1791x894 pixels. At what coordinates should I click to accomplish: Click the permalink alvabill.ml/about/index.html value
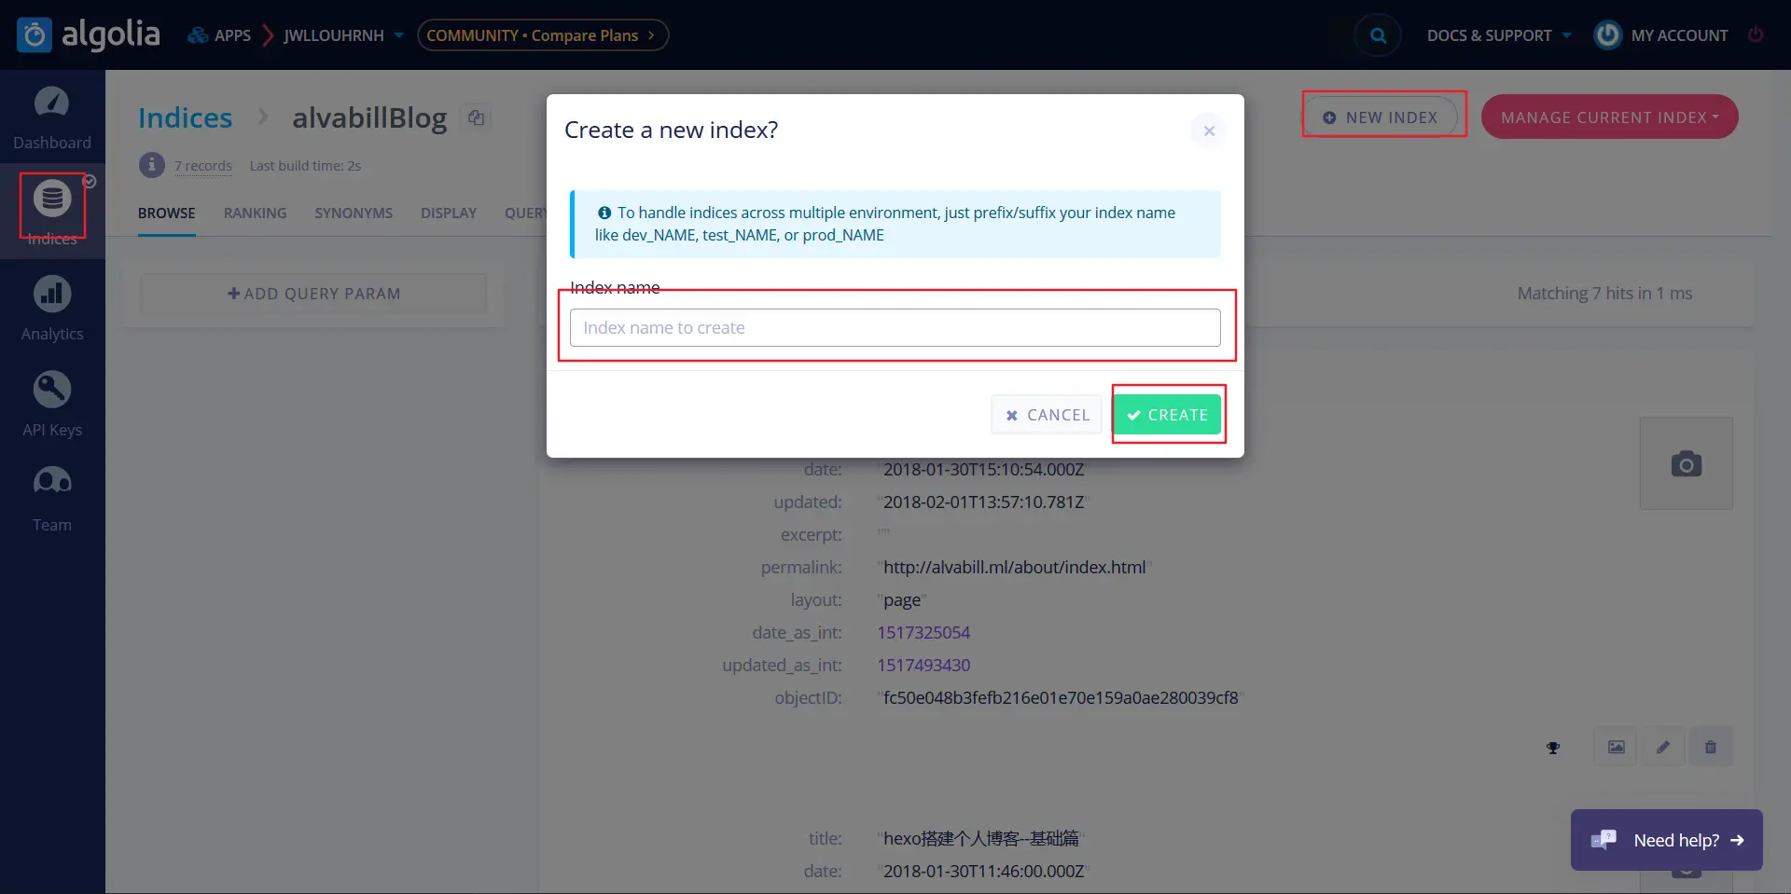click(1014, 568)
